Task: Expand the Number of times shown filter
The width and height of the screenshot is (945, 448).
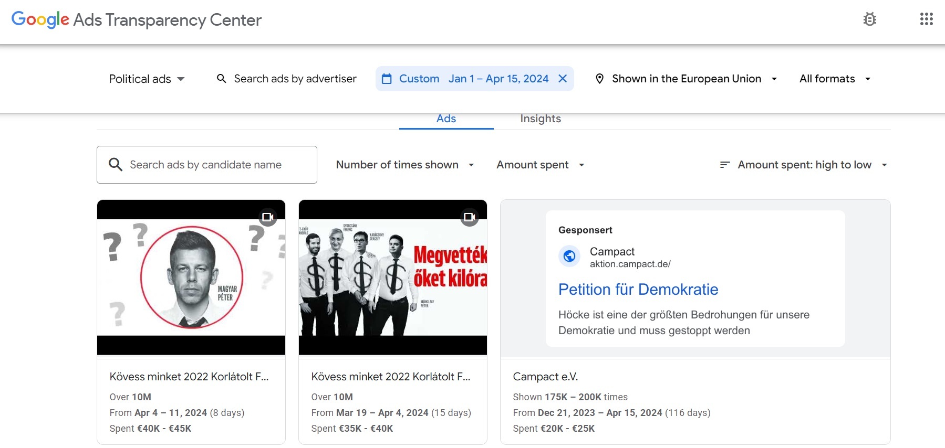Action: (x=406, y=165)
